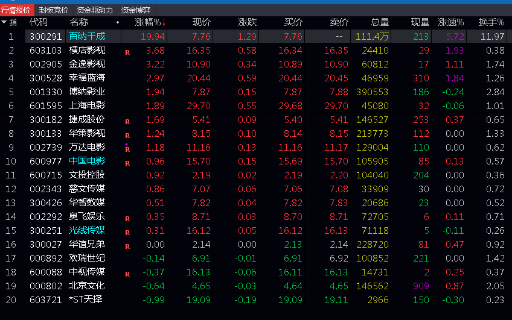
Task: Select stock 文投控股
Action: [x=87, y=175]
